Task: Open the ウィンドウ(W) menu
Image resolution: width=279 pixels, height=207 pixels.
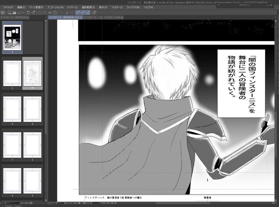Action: coord(133,7)
